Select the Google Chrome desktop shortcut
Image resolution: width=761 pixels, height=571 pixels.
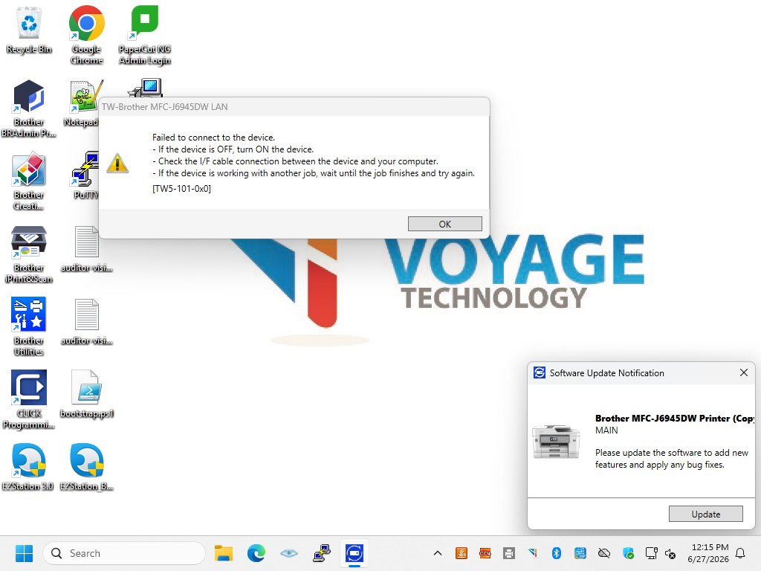(x=86, y=35)
